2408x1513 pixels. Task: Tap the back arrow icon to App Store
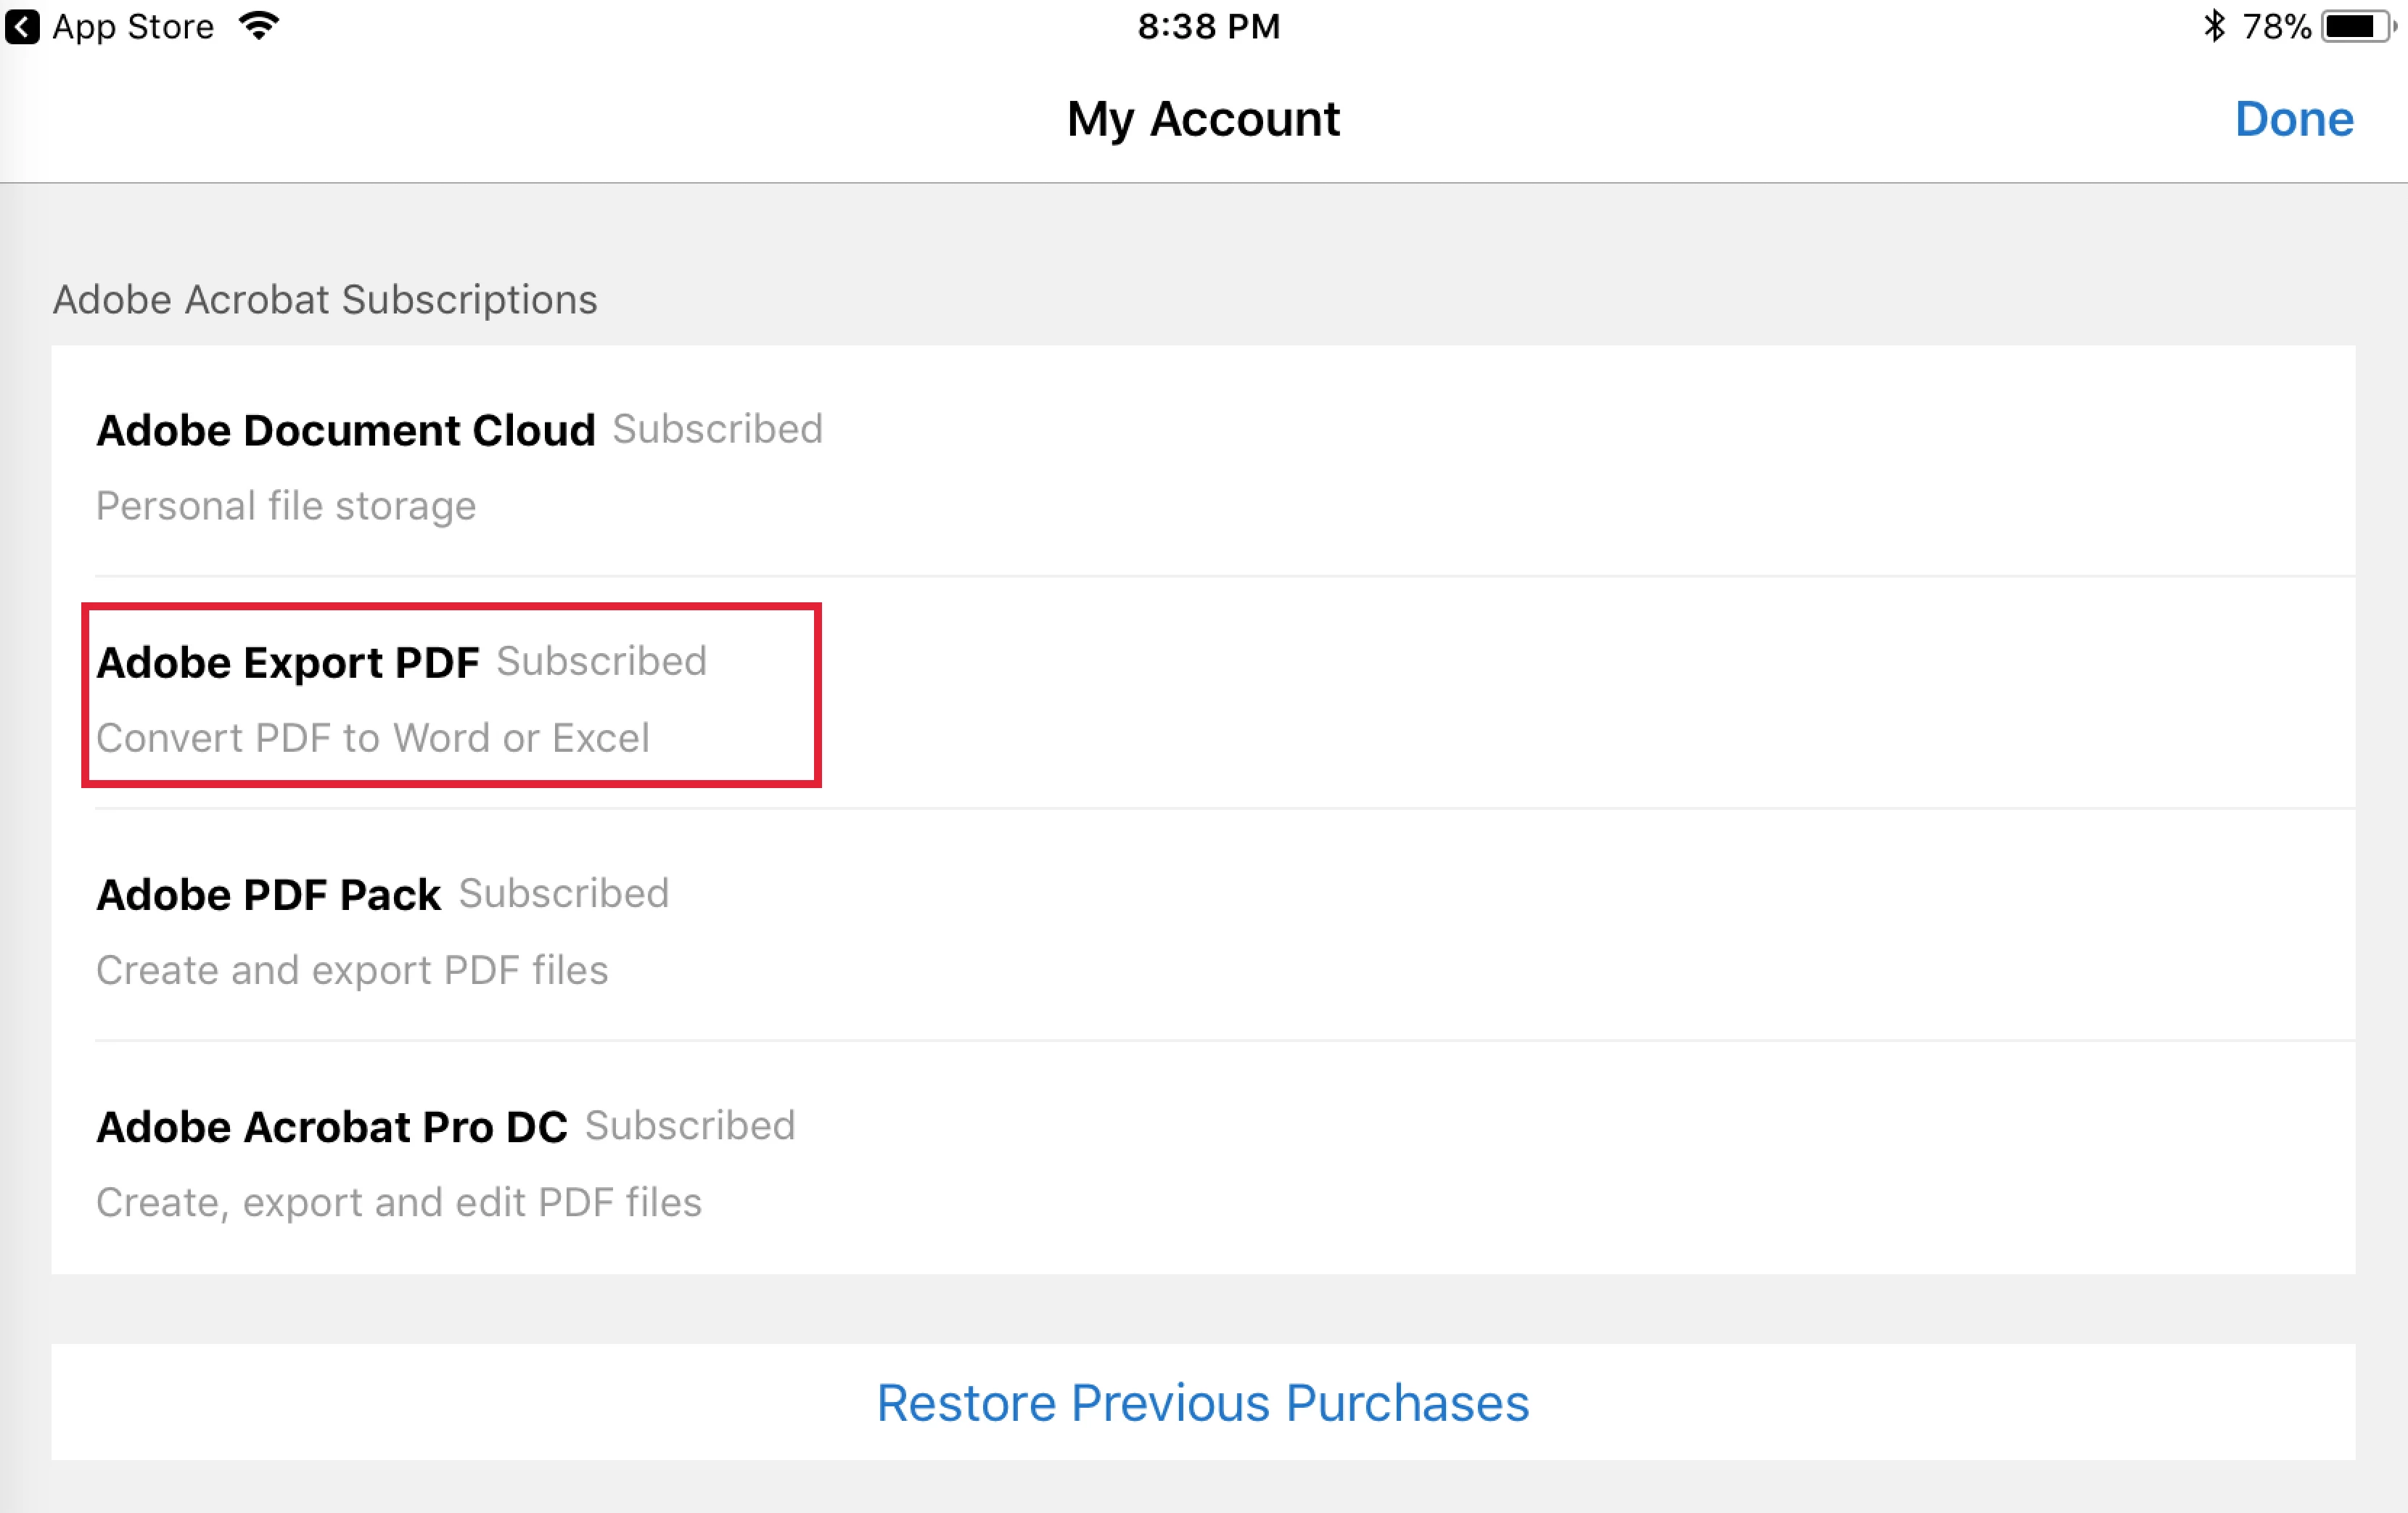[x=22, y=27]
